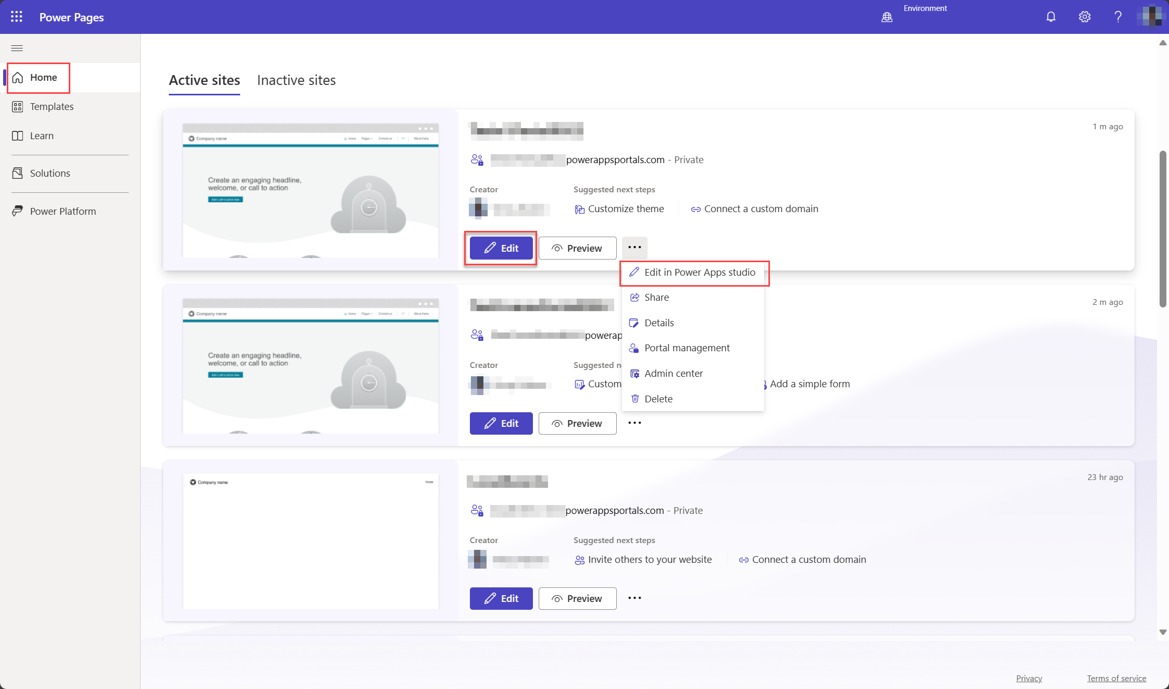The image size is (1169, 689).
Task: Click the Portal management menu item
Action: coord(687,348)
